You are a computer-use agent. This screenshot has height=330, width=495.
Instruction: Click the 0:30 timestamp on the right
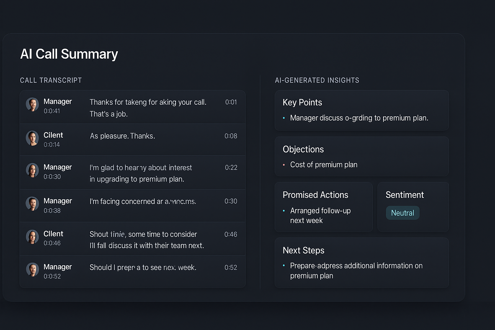pos(231,201)
